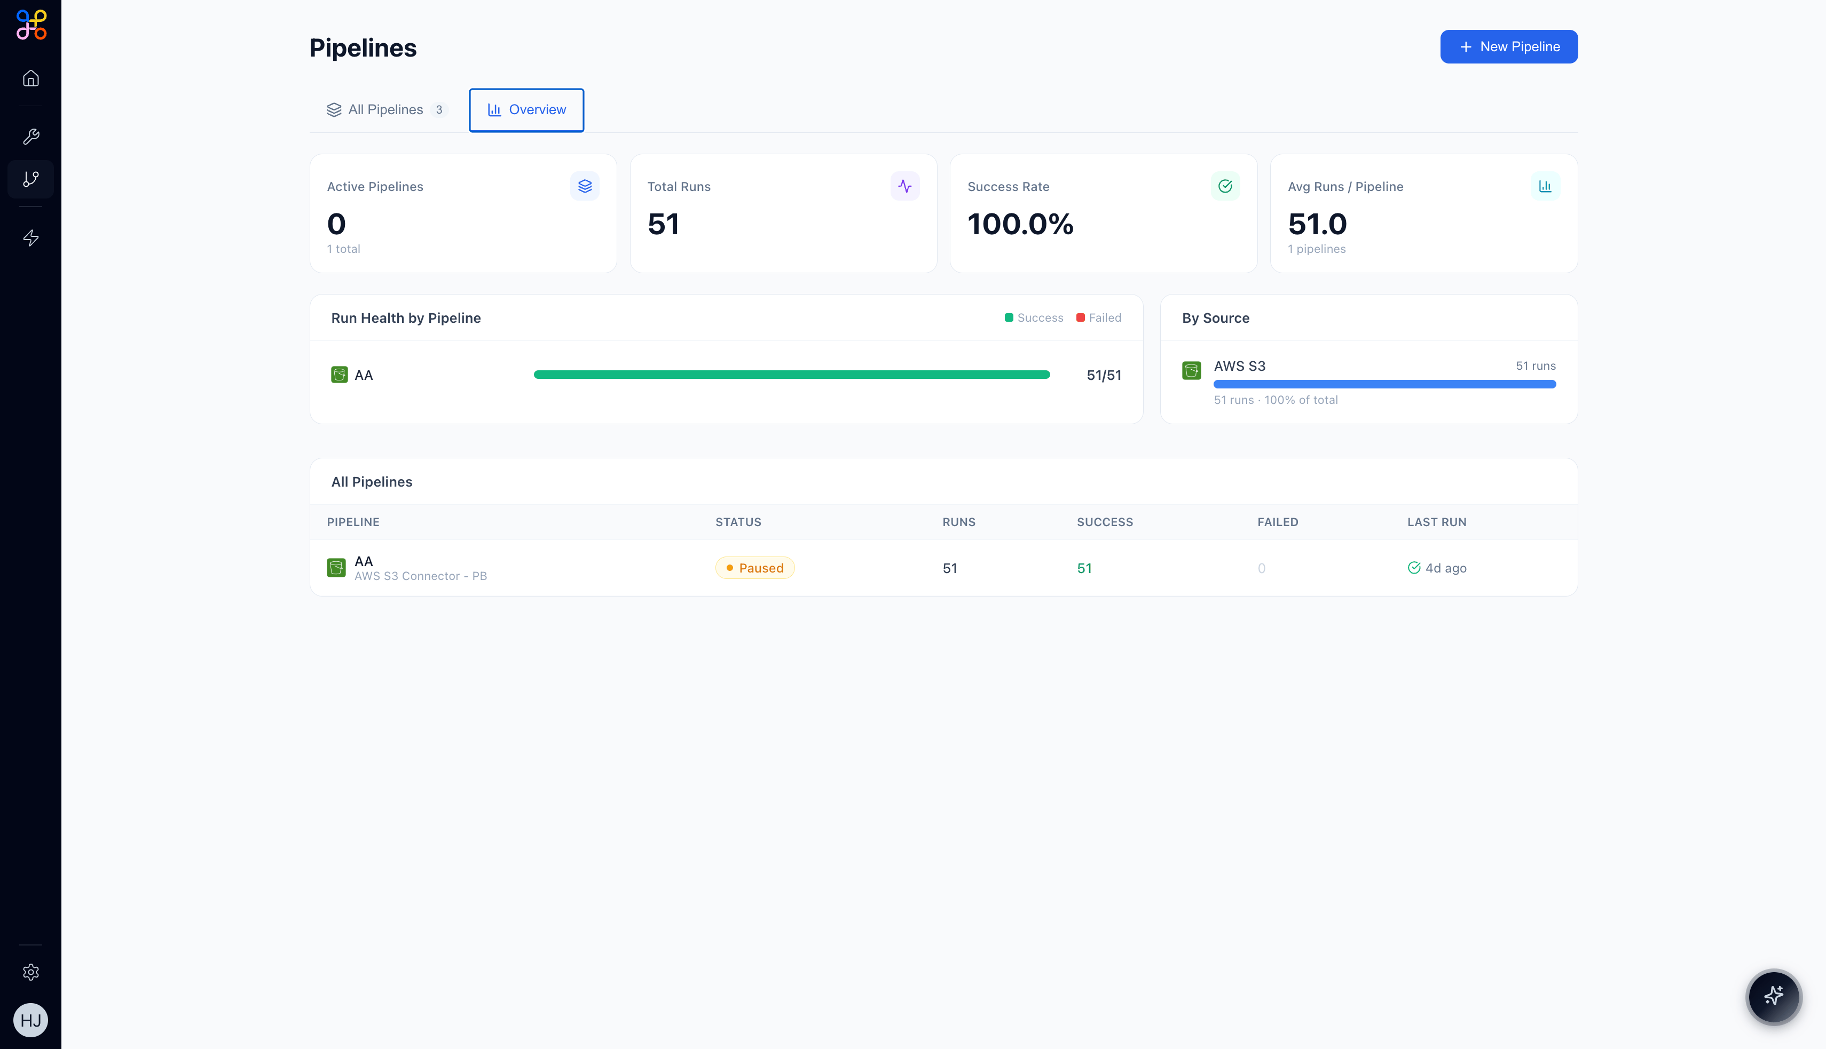Click the AWS S3 source name
The width and height of the screenshot is (1826, 1049).
pyautogui.click(x=1239, y=366)
